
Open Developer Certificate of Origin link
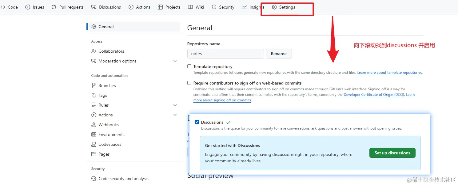pos(374,95)
